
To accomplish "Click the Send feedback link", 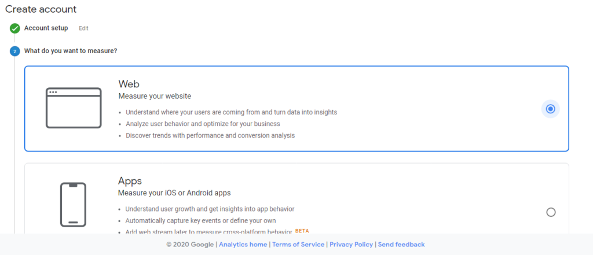I will pyautogui.click(x=401, y=245).
